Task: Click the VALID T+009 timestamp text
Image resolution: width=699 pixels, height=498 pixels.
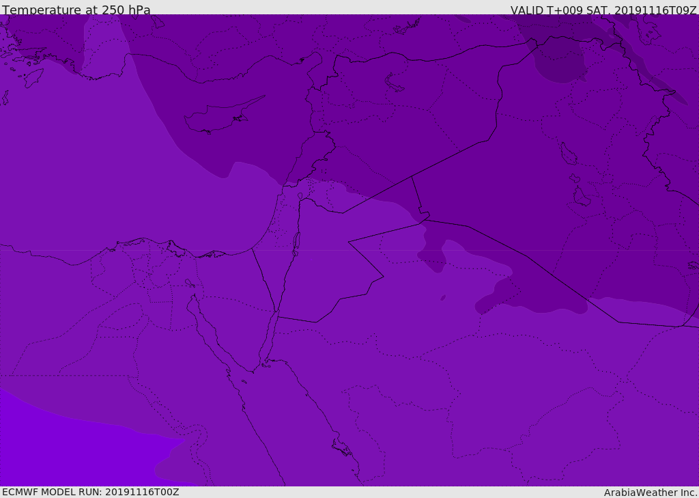Action: coord(603,10)
